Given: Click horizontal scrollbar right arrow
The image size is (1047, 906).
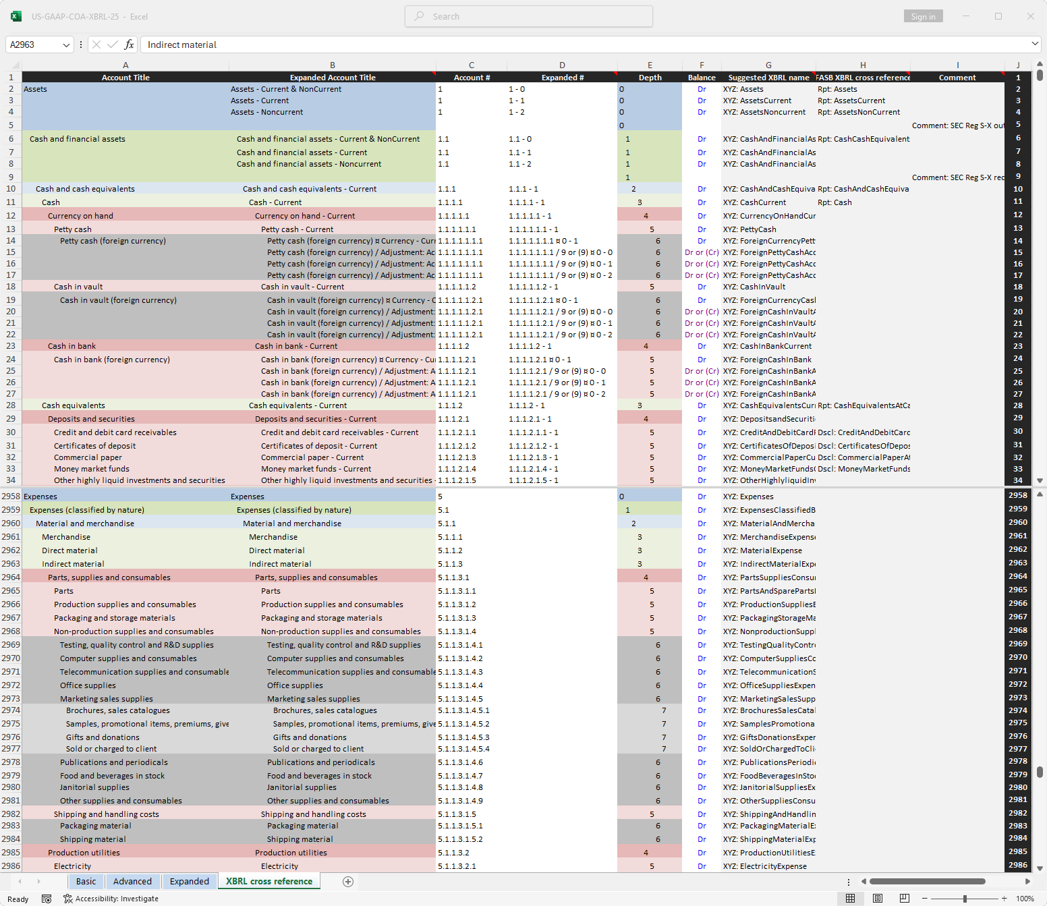Looking at the screenshot, I should 1027,882.
